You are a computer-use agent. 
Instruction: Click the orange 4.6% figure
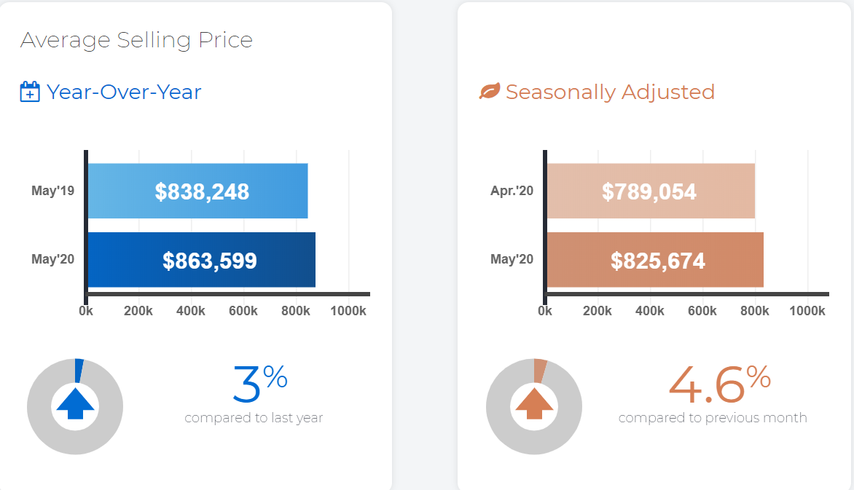719,384
